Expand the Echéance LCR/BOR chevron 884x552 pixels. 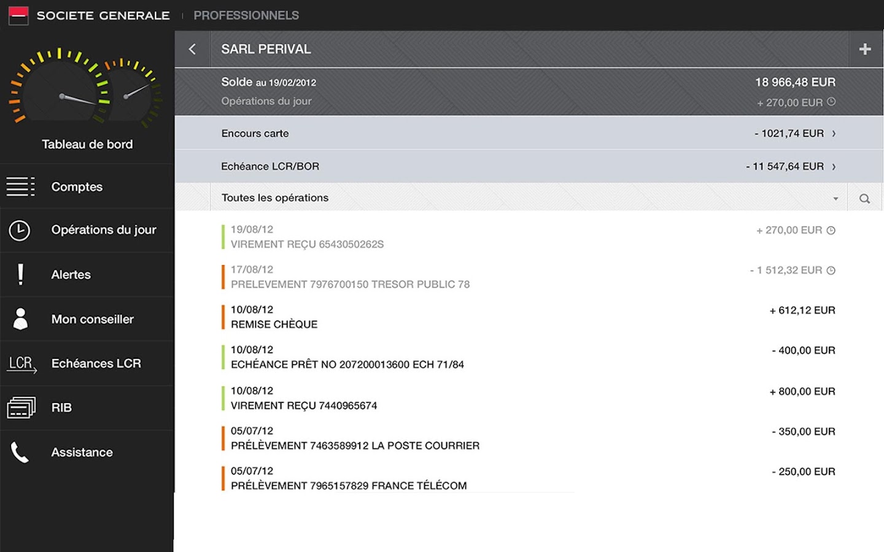834,166
